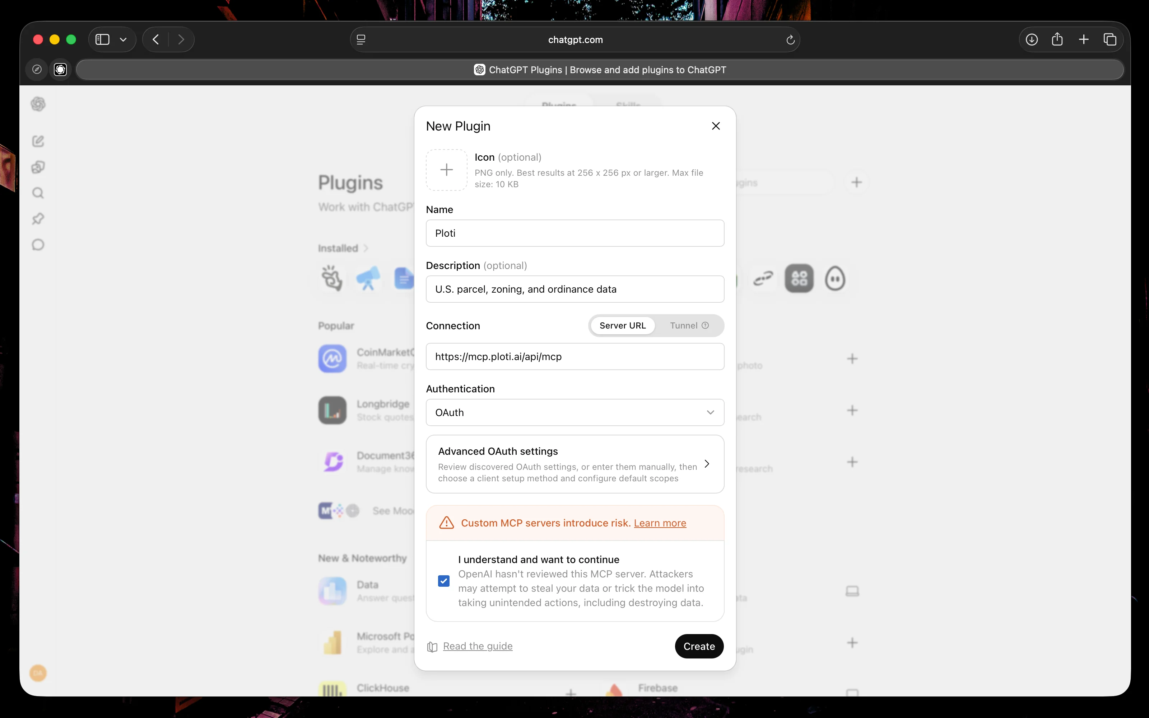Uncheck the I understand and want to continue checkbox
This screenshot has width=1149, height=718.
(x=443, y=581)
